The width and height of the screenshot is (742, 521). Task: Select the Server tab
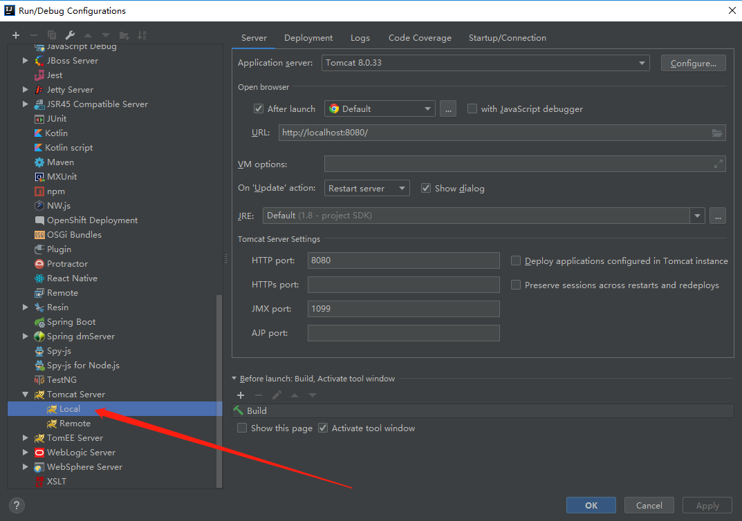[x=254, y=38]
